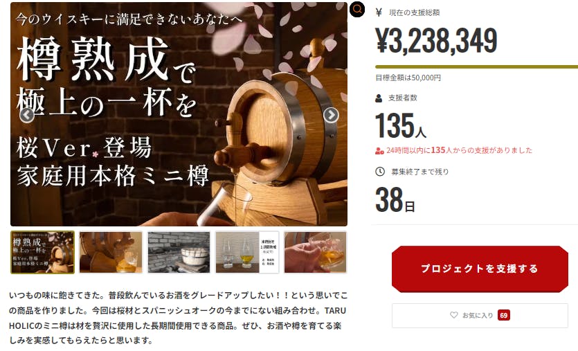Click the プロジェクトを支援する button

pyautogui.click(x=480, y=269)
